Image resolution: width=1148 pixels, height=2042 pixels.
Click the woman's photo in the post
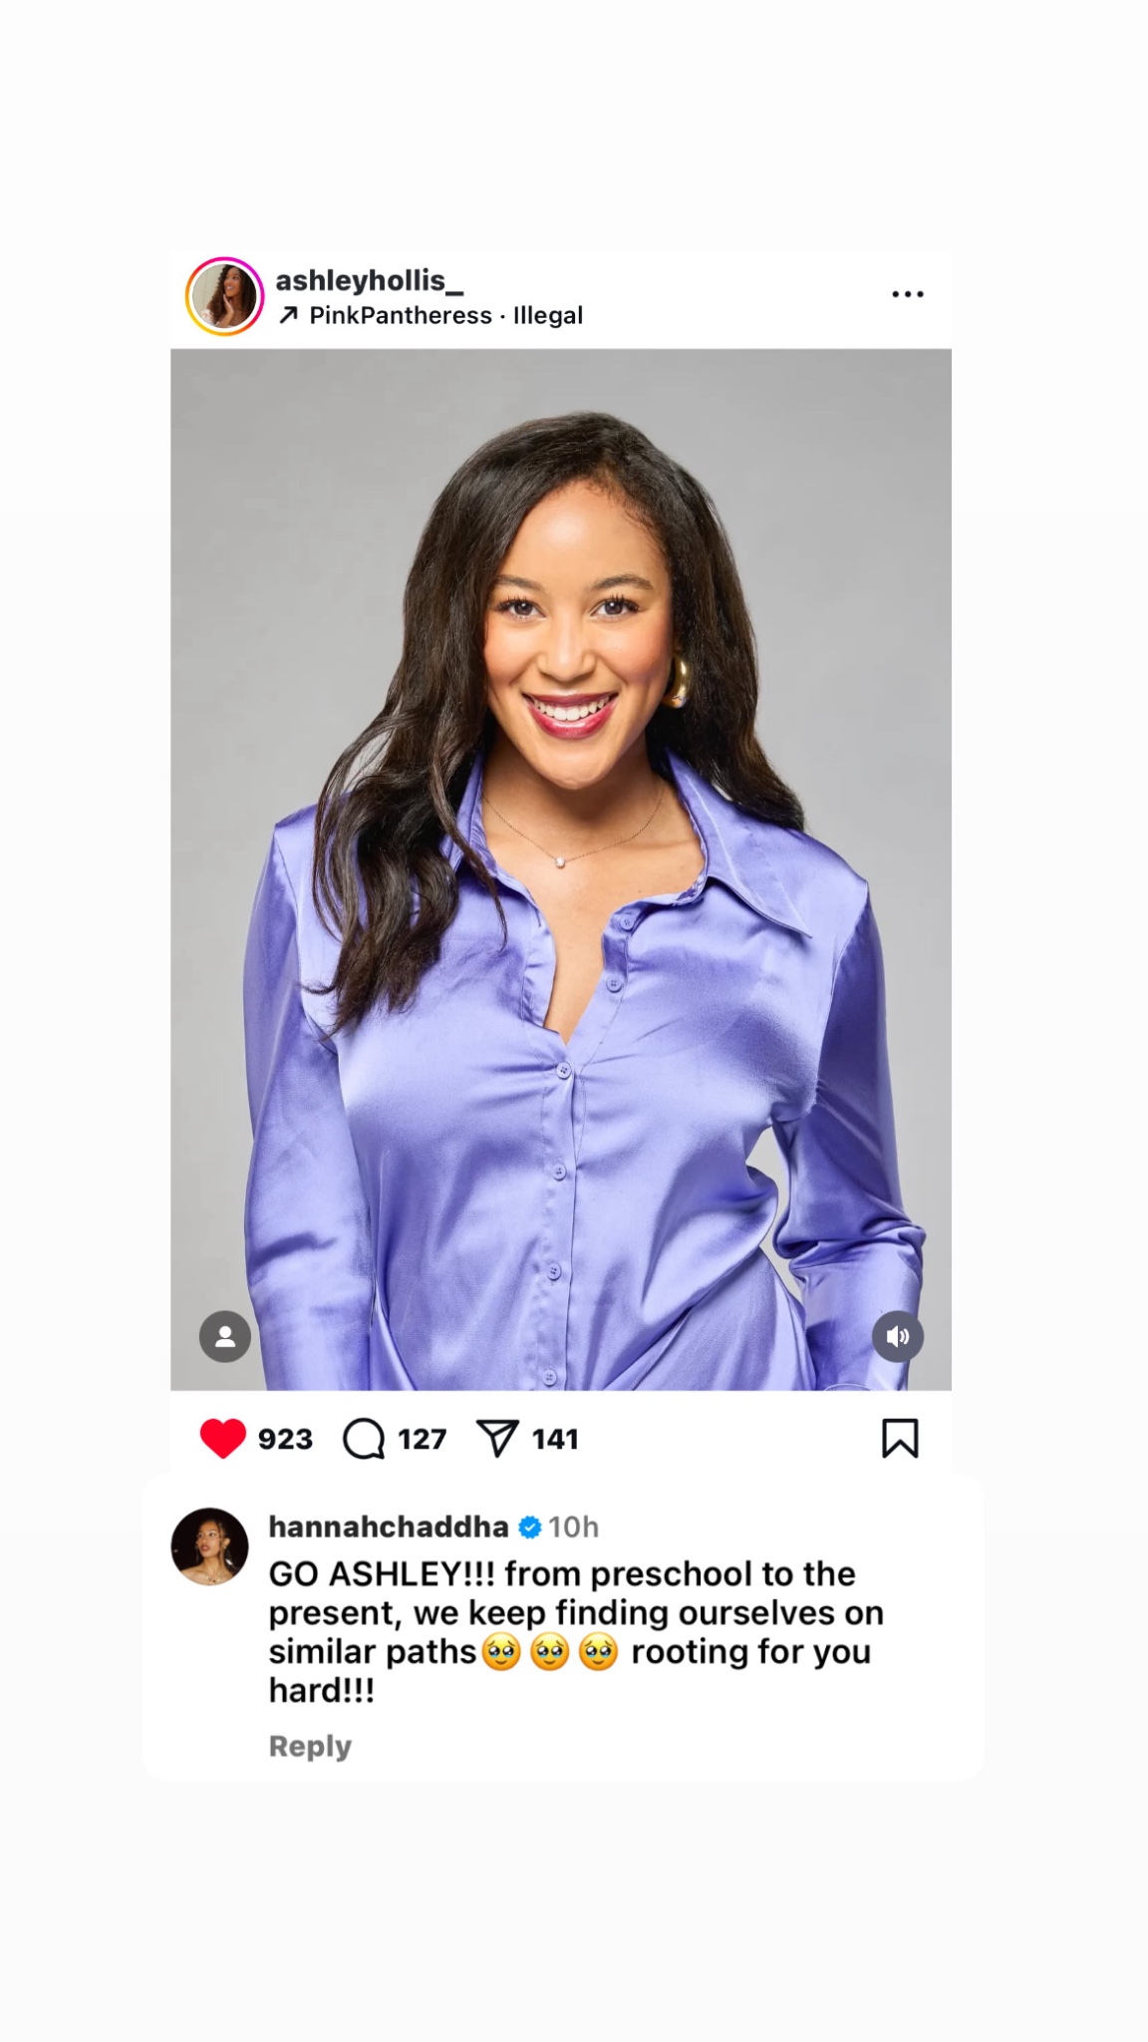[561, 868]
